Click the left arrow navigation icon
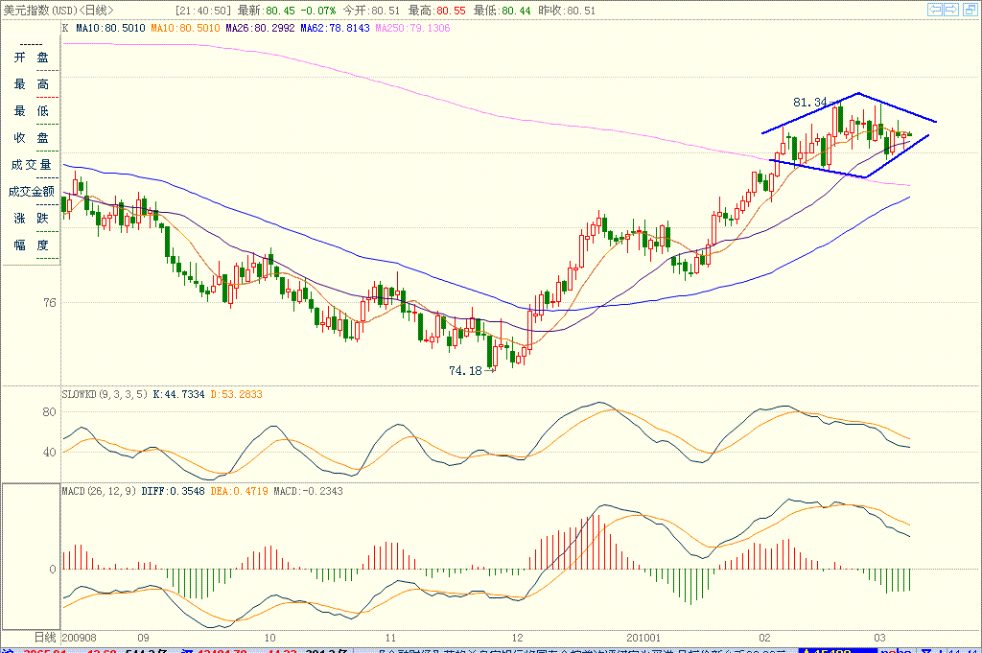Viewport: 982px width, 653px height. [935, 10]
